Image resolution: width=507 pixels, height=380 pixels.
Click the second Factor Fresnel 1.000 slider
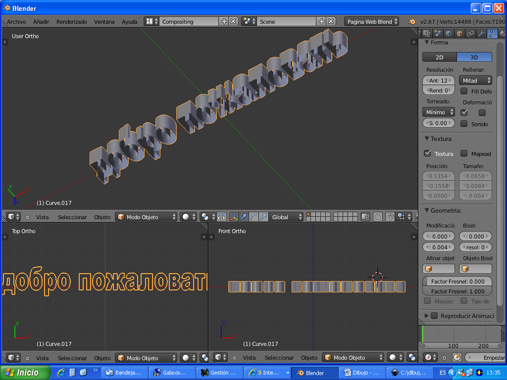[x=457, y=291]
